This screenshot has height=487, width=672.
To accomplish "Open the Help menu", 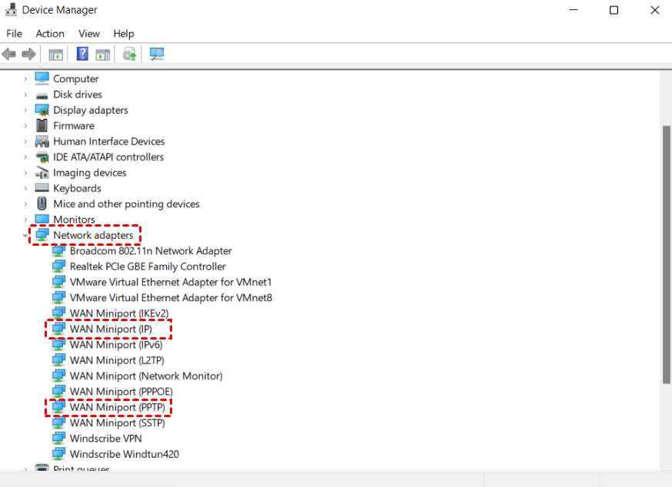I will (x=124, y=33).
